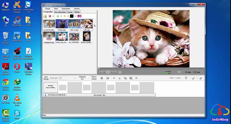Select the indir.jpg hat kitten thumbnail
231x124 pixels.
(x=87, y=24)
